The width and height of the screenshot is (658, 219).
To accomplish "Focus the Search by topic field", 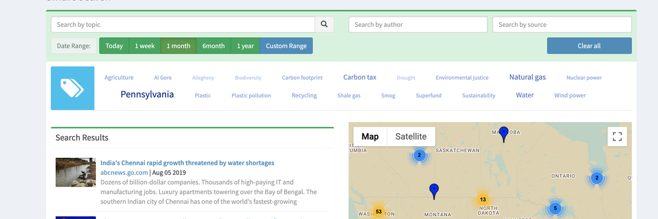I will (x=183, y=25).
